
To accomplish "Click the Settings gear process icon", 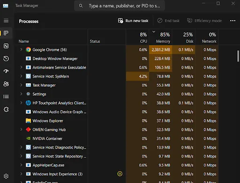I will click(28, 94).
